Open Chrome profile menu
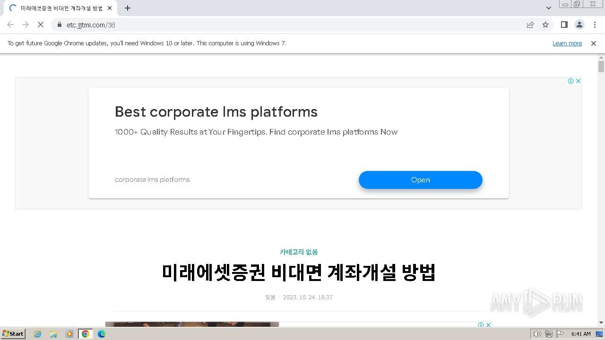Screen dimensions: 605x340 579,25
